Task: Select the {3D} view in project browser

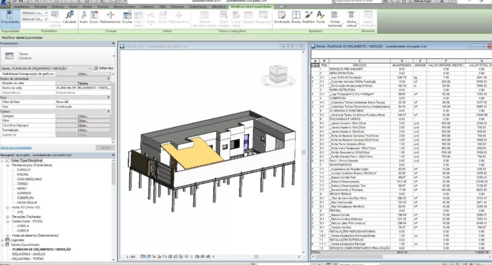Action: coord(20,212)
